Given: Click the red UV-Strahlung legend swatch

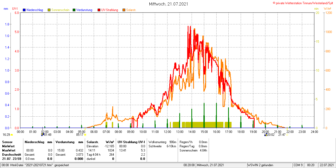Looking at the screenshot, I should tap(99, 10).
